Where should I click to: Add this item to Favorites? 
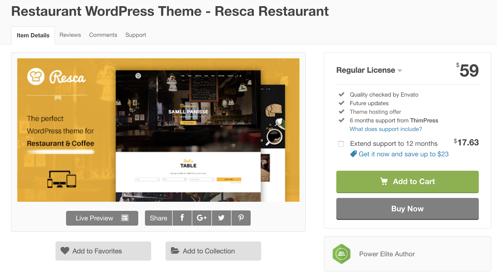tap(103, 251)
